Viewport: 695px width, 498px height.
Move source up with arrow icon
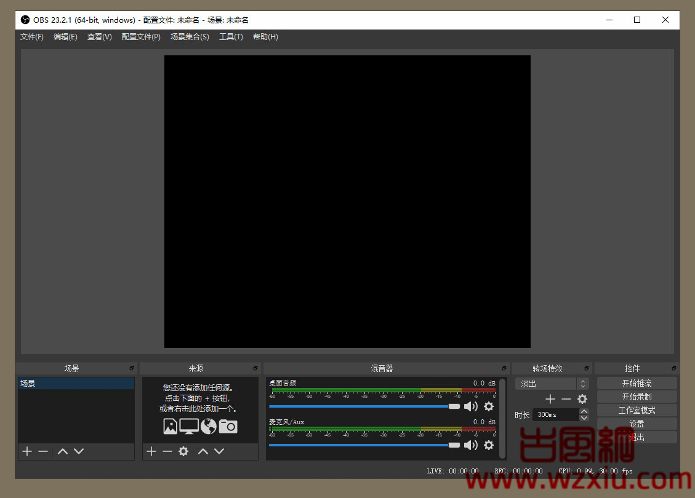pyautogui.click(x=203, y=451)
